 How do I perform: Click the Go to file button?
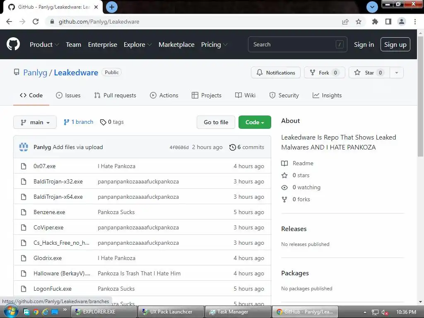[216, 122]
